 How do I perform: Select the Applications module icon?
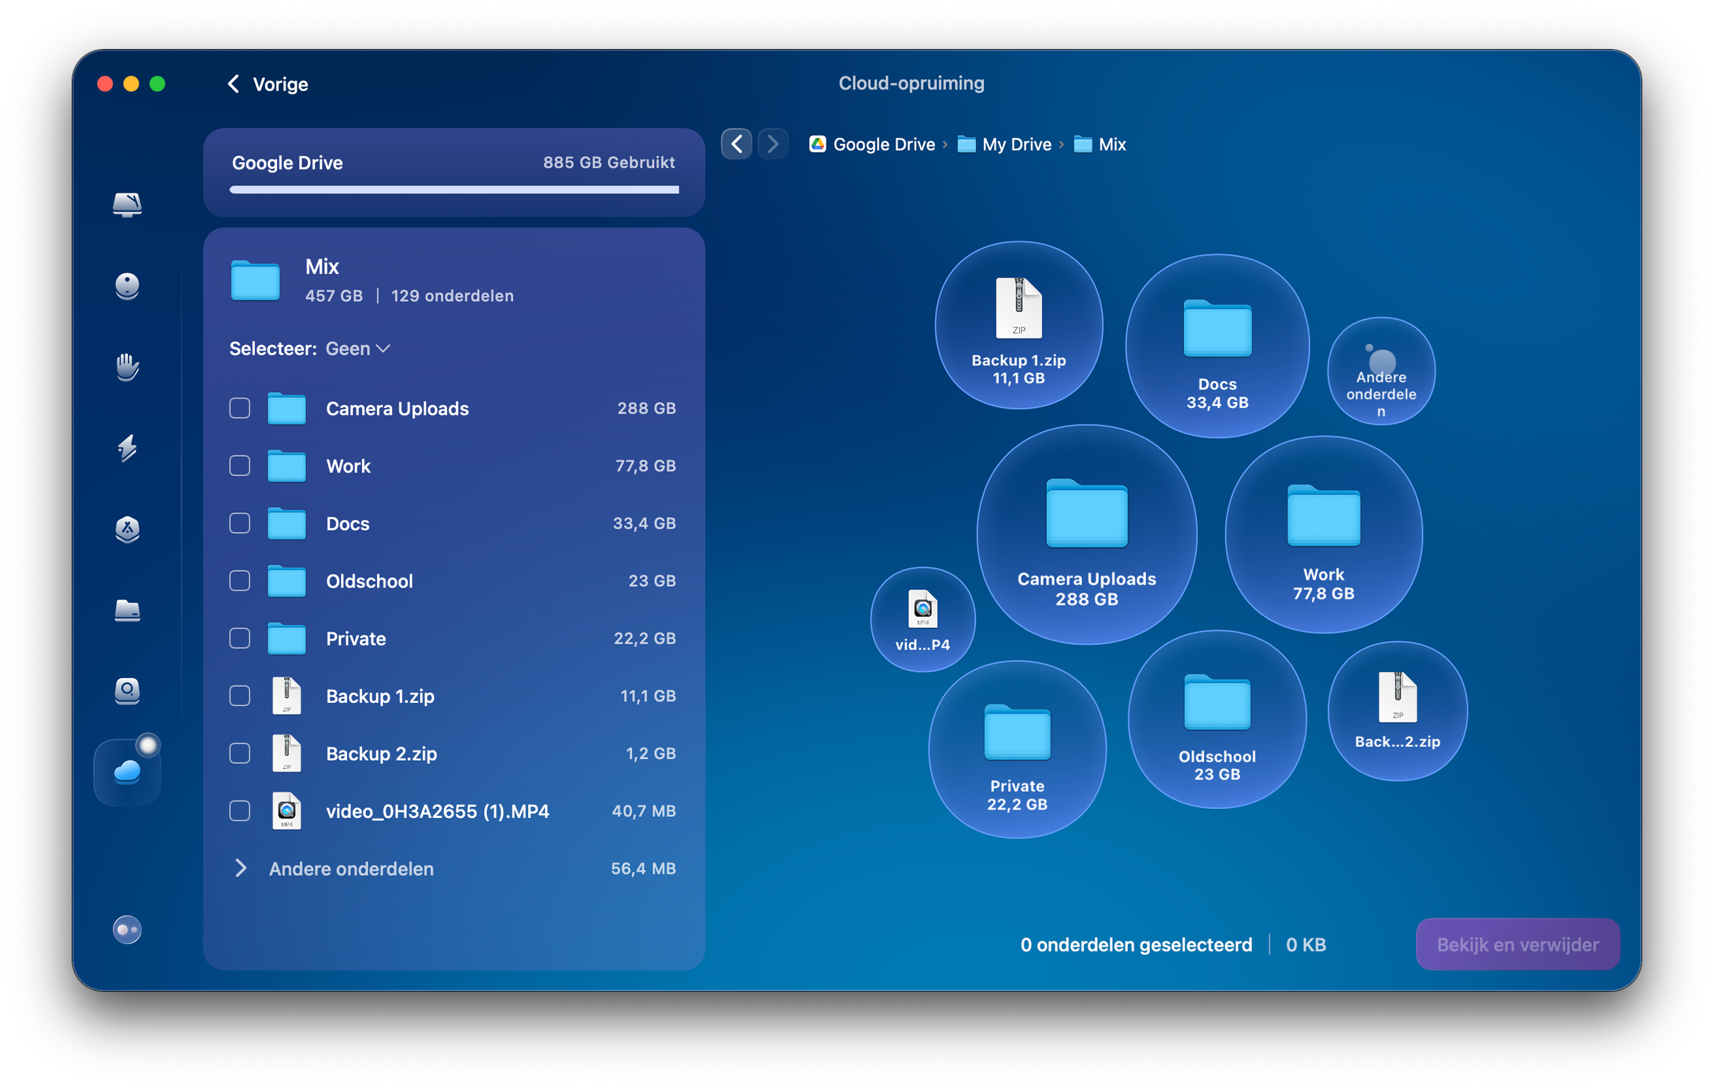[127, 530]
